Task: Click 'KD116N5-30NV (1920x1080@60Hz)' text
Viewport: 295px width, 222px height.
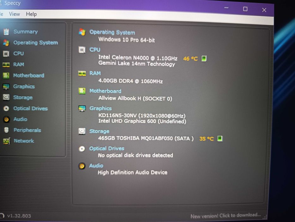Action: pyautogui.click(x=142, y=115)
